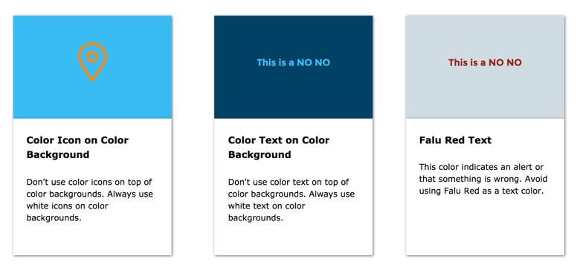Click the 'Falu Red Text' heading

(455, 140)
